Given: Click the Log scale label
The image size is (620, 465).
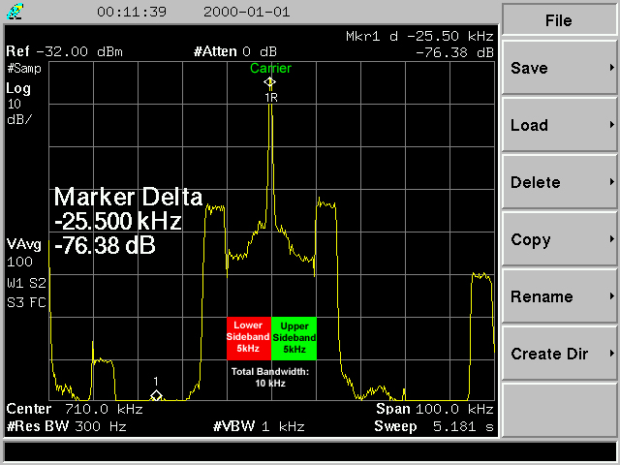Looking at the screenshot, I should [x=18, y=88].
